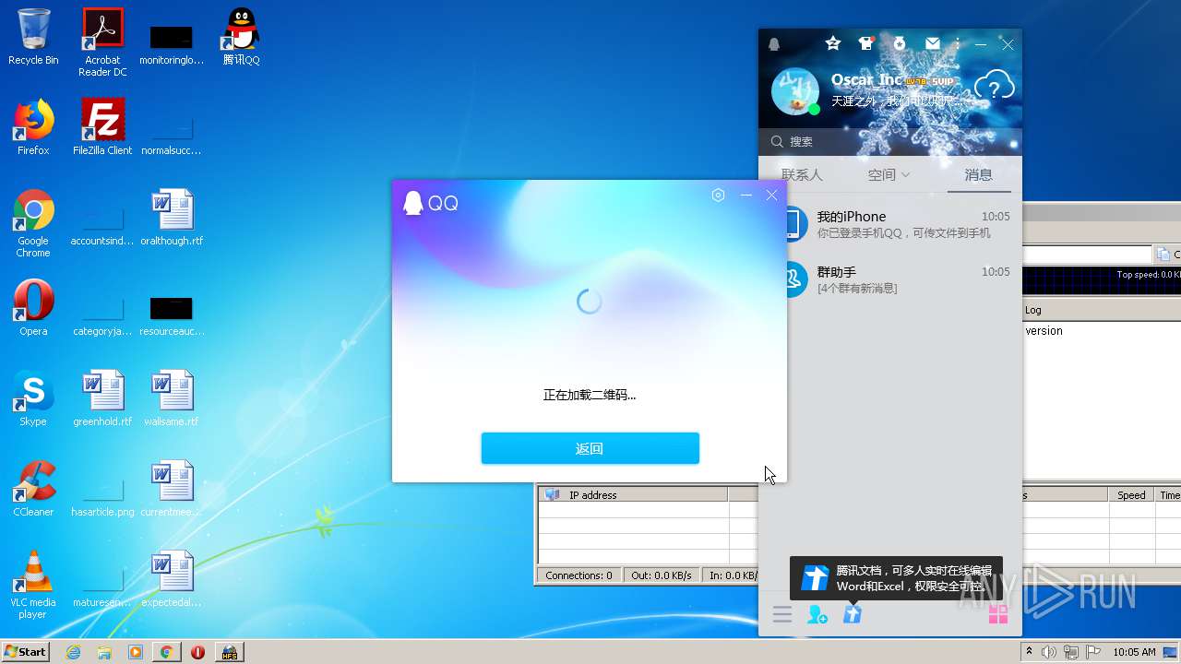Click the green online status dot
The width and height of the screenshot is (1181, 664).
click(x=814, y=110)
